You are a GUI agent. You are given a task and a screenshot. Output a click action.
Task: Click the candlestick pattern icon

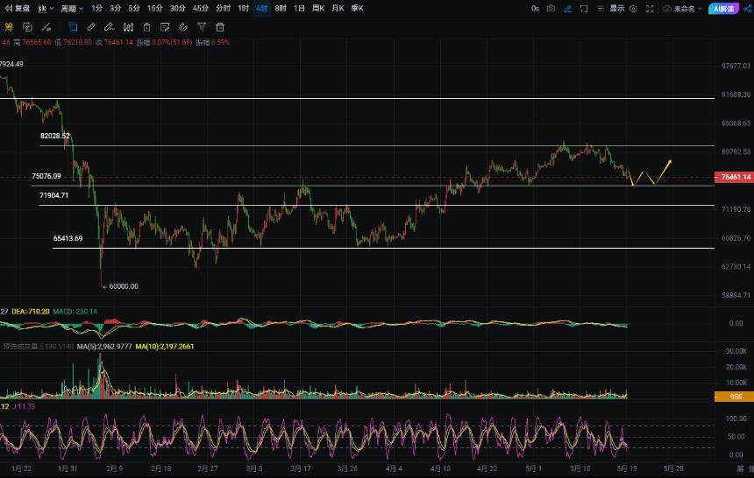click(128, 27)
